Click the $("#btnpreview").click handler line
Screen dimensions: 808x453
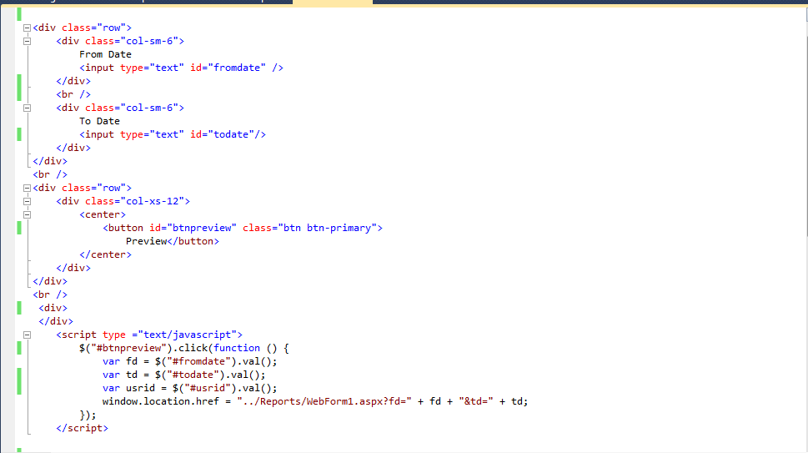click(184, 348)
